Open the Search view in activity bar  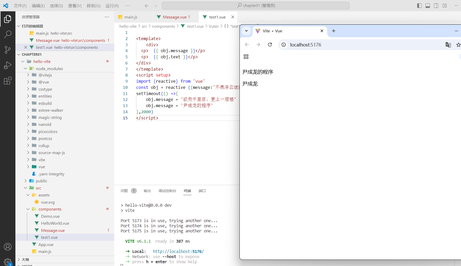point(8,34)
